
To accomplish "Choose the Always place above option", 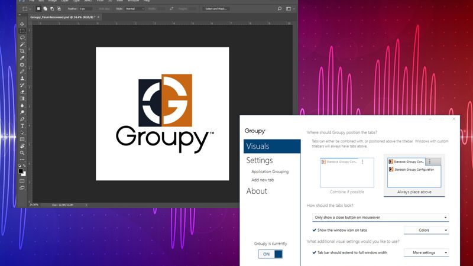I will 414,176.
